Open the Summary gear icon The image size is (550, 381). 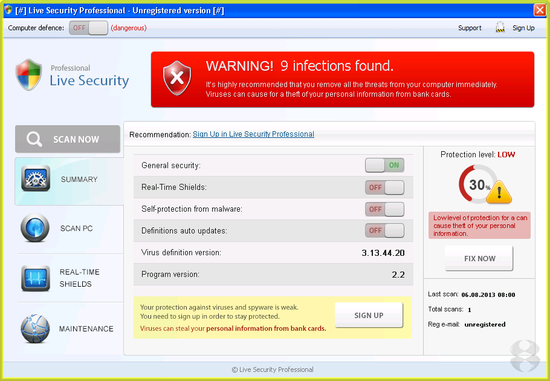[x=36, y=178]
